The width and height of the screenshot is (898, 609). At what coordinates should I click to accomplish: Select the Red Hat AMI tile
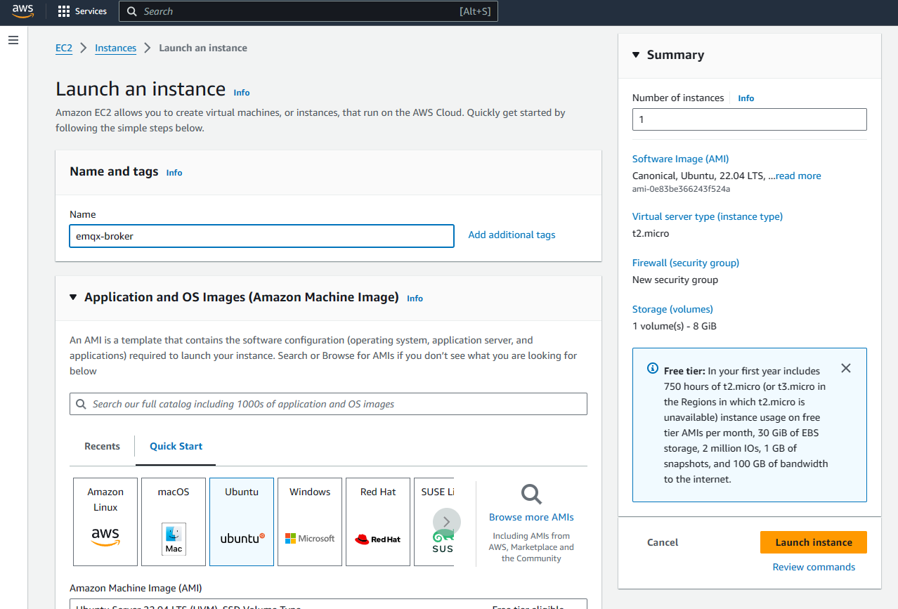(378, 522)
